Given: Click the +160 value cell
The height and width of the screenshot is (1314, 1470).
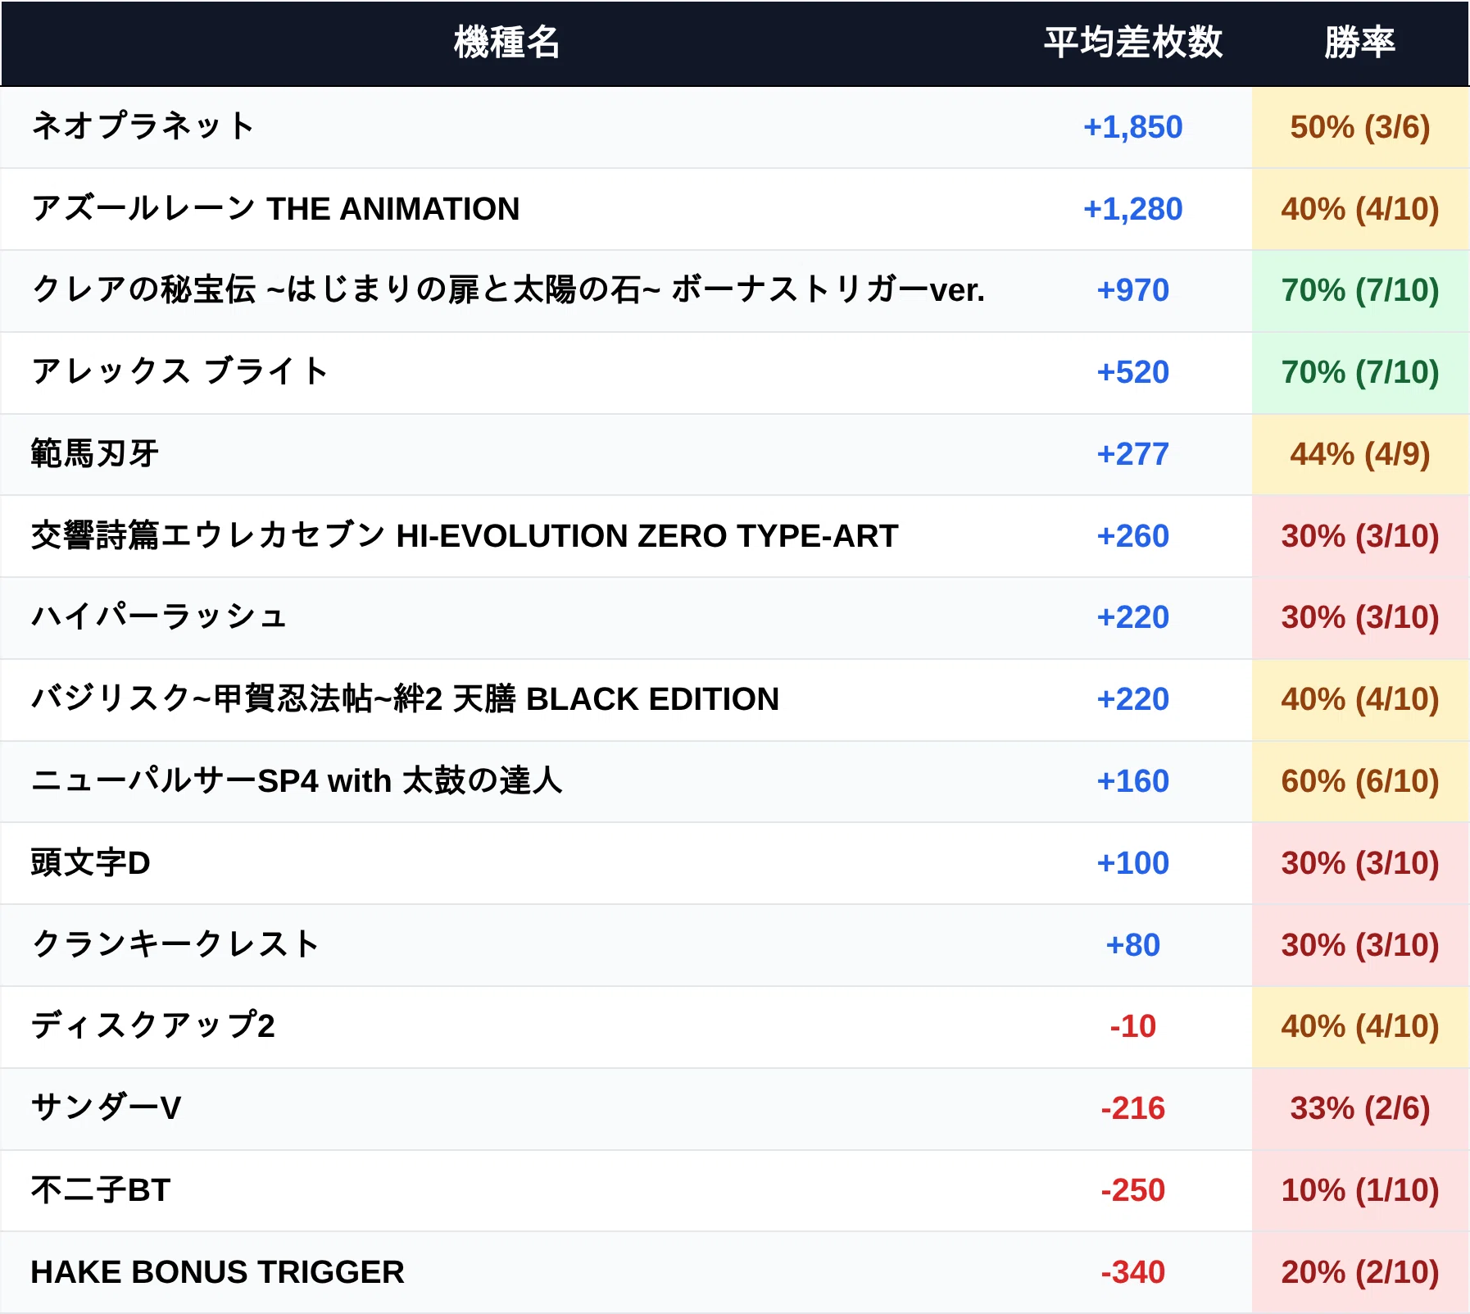Looking at the screenshot, I should [1132, 781].
